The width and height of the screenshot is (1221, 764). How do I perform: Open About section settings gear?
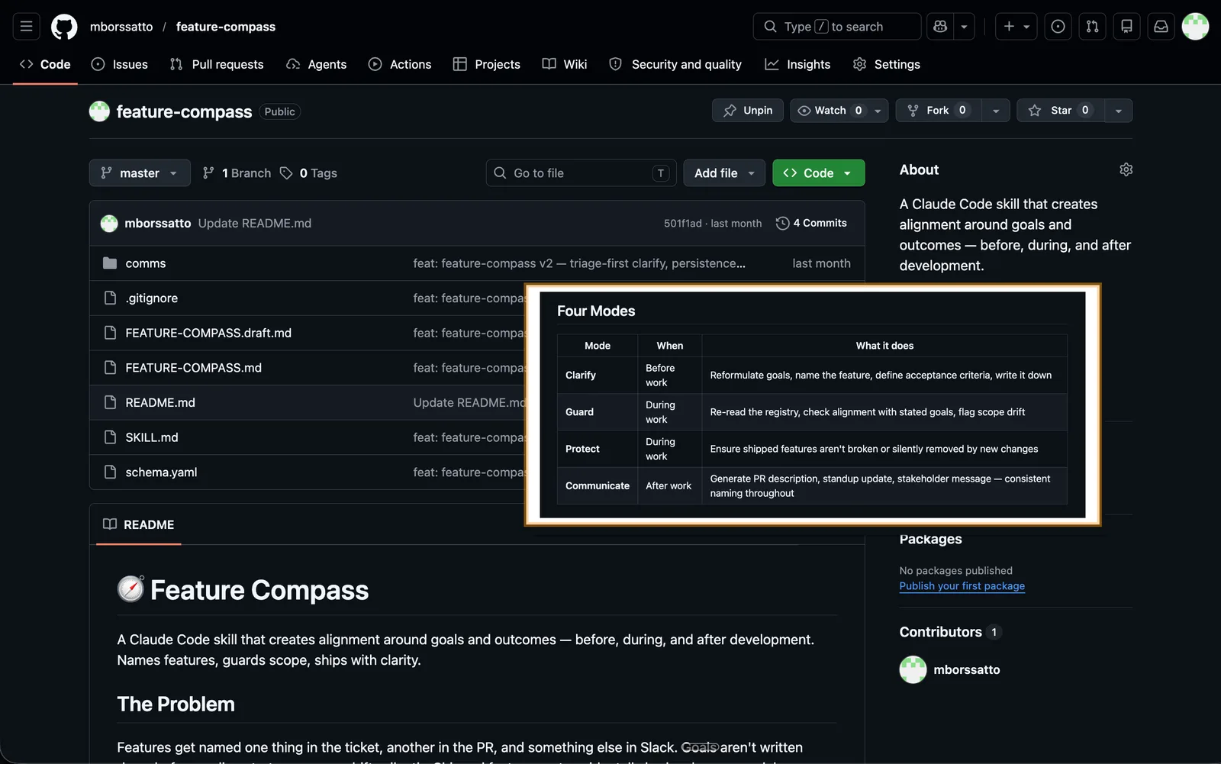pyautogui.click(x=1126, y=169)
